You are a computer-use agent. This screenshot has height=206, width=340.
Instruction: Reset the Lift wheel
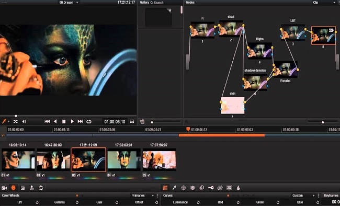pos(37,202)
